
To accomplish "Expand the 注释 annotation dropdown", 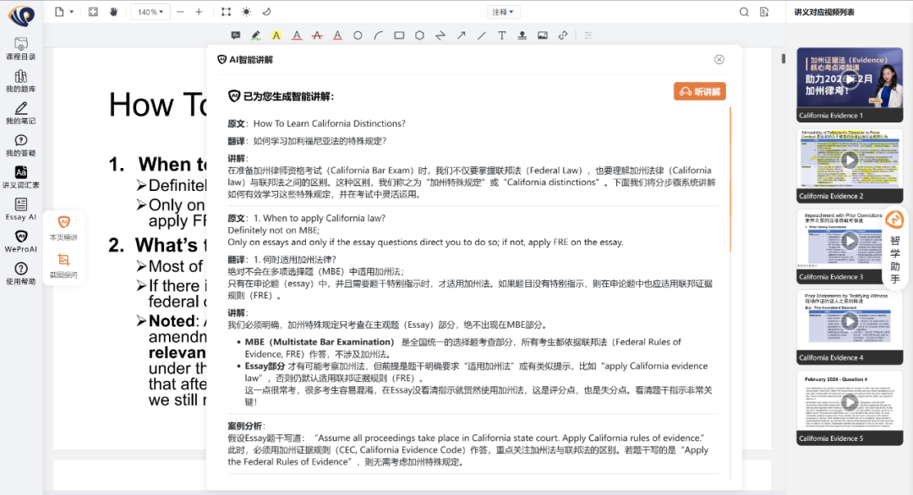I will coord(503,12).
